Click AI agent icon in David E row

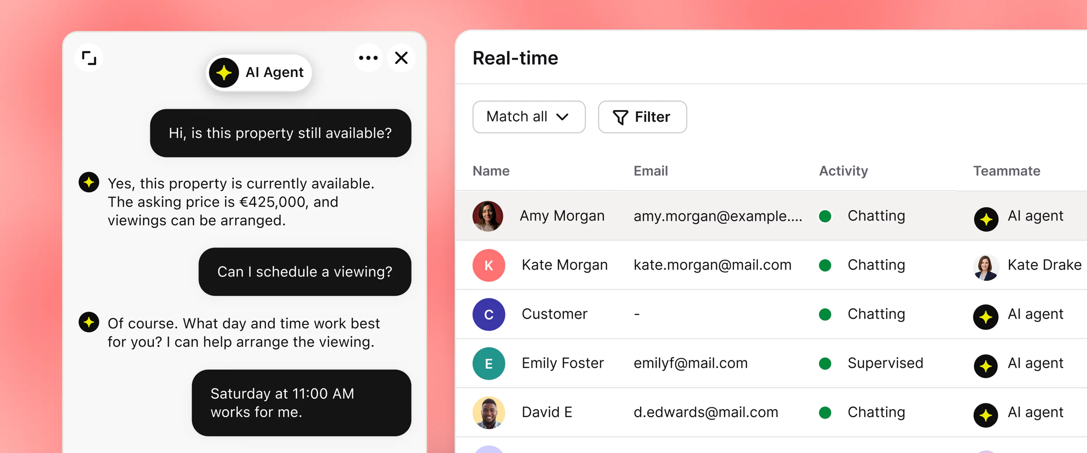pos(986,415)
